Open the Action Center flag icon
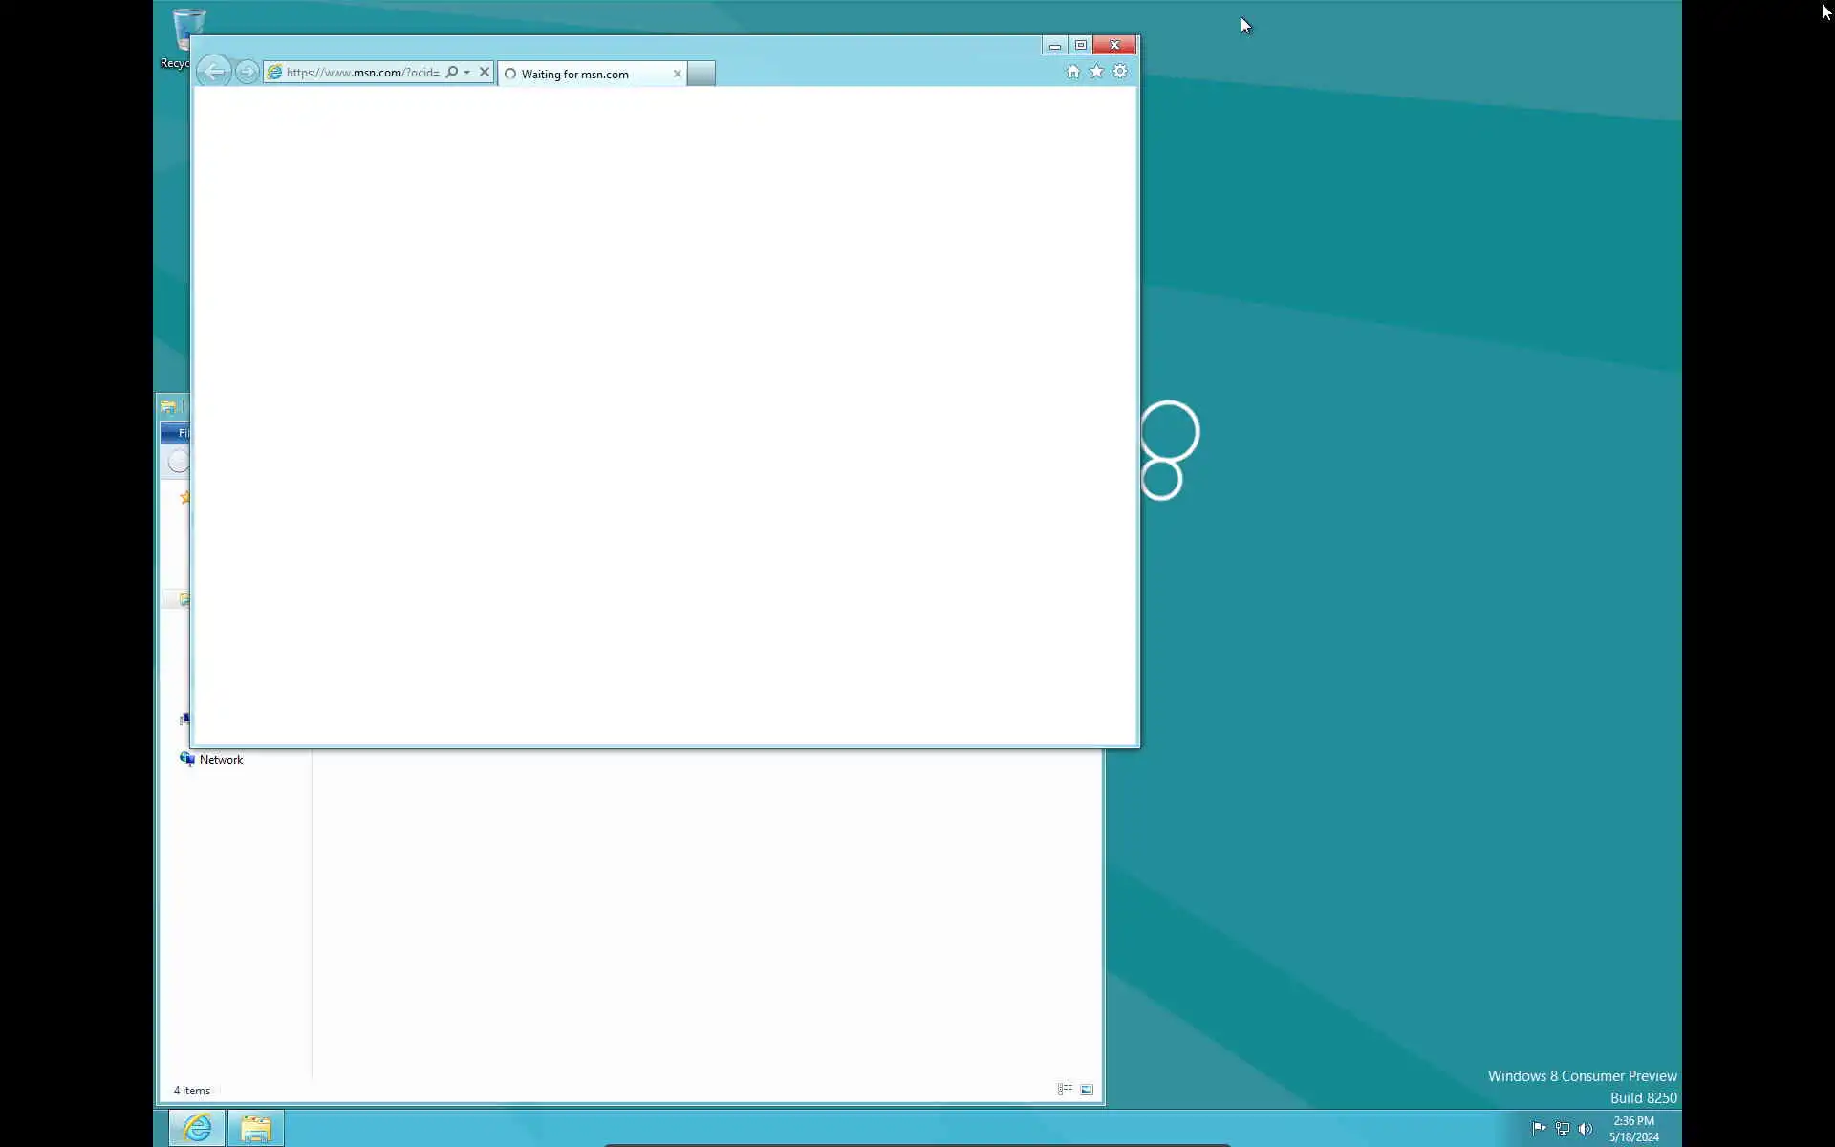The image size is (1835, 1147). tap(1539, 1129)
